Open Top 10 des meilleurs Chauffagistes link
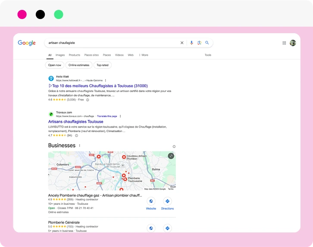313x247 pixels. pos(98,86)
